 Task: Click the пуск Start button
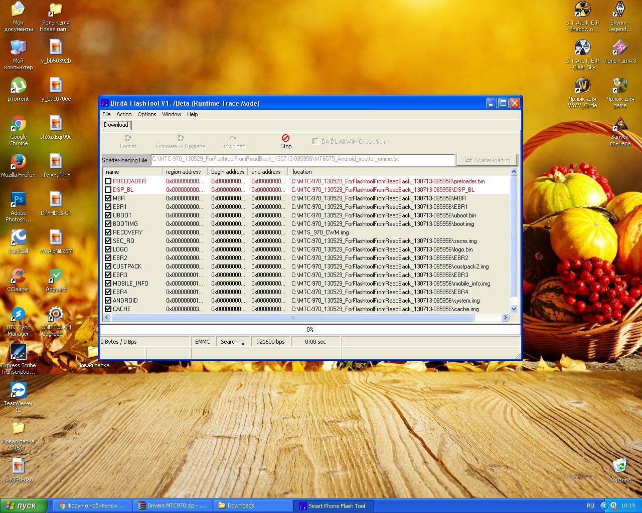tap(24, 505)
